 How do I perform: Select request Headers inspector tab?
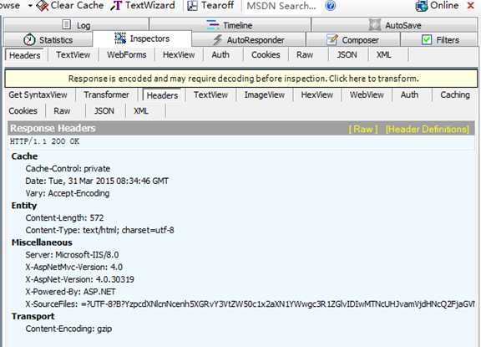pos(24,55)
